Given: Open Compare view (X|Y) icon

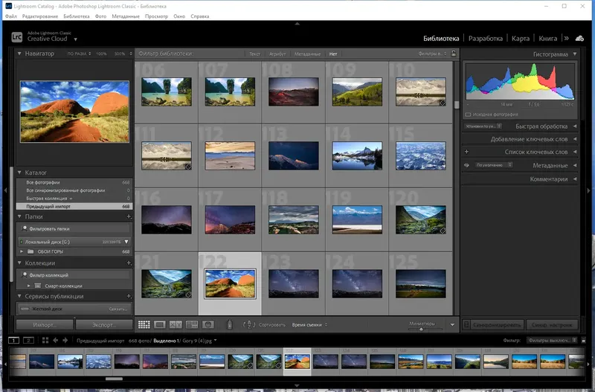Looking at the screenshot, I should (176, 325).
